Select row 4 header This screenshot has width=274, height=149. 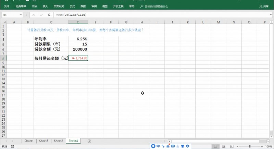[3, 39]
